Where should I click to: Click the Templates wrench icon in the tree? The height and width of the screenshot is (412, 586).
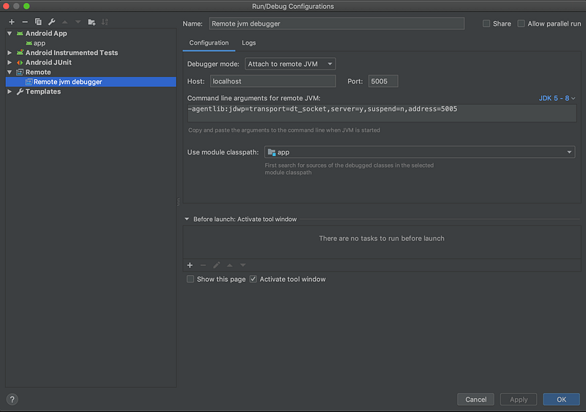[20, 91]
